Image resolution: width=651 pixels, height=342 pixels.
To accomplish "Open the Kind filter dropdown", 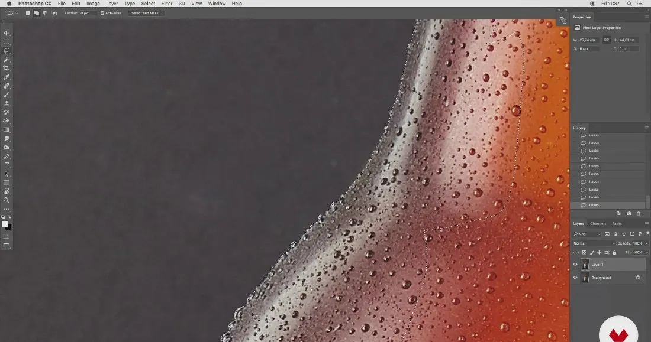I will tap(586, 234).
